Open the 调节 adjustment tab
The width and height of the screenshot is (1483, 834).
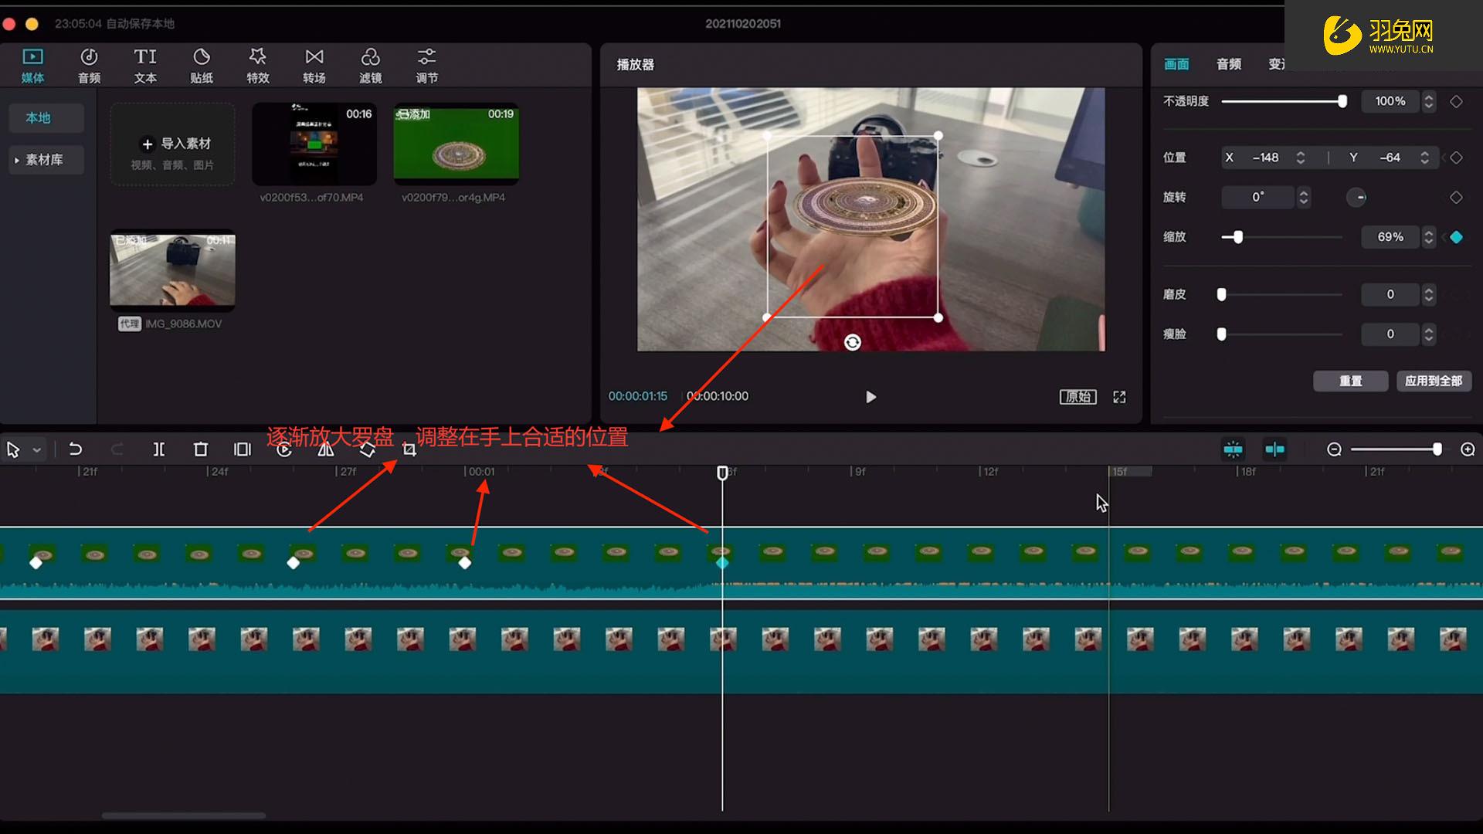[427, 66]
